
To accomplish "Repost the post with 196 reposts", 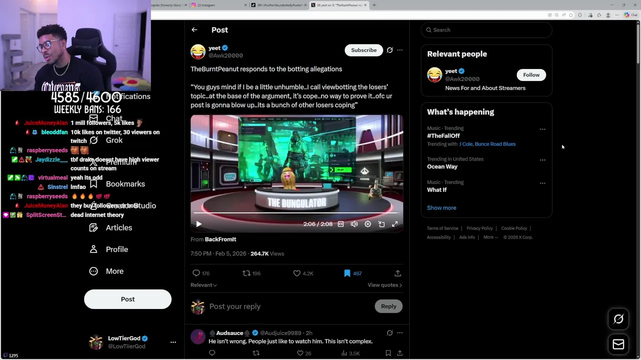I will [x=251, y=273].
